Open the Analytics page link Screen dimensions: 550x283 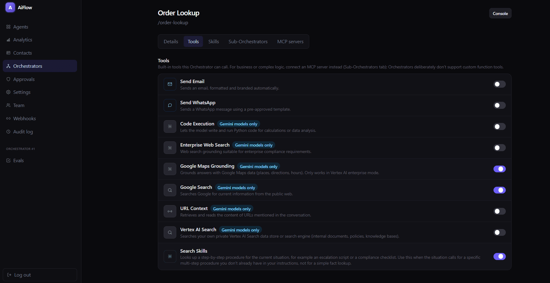(40, 40)
